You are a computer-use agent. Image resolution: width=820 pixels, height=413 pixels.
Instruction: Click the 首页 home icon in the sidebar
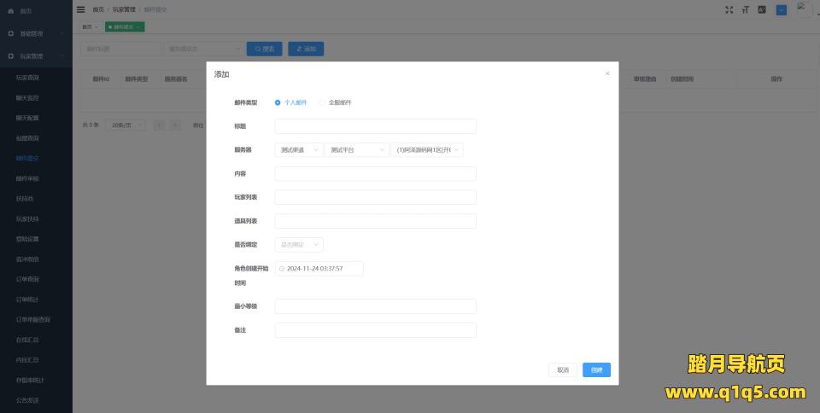pos(10,10)
